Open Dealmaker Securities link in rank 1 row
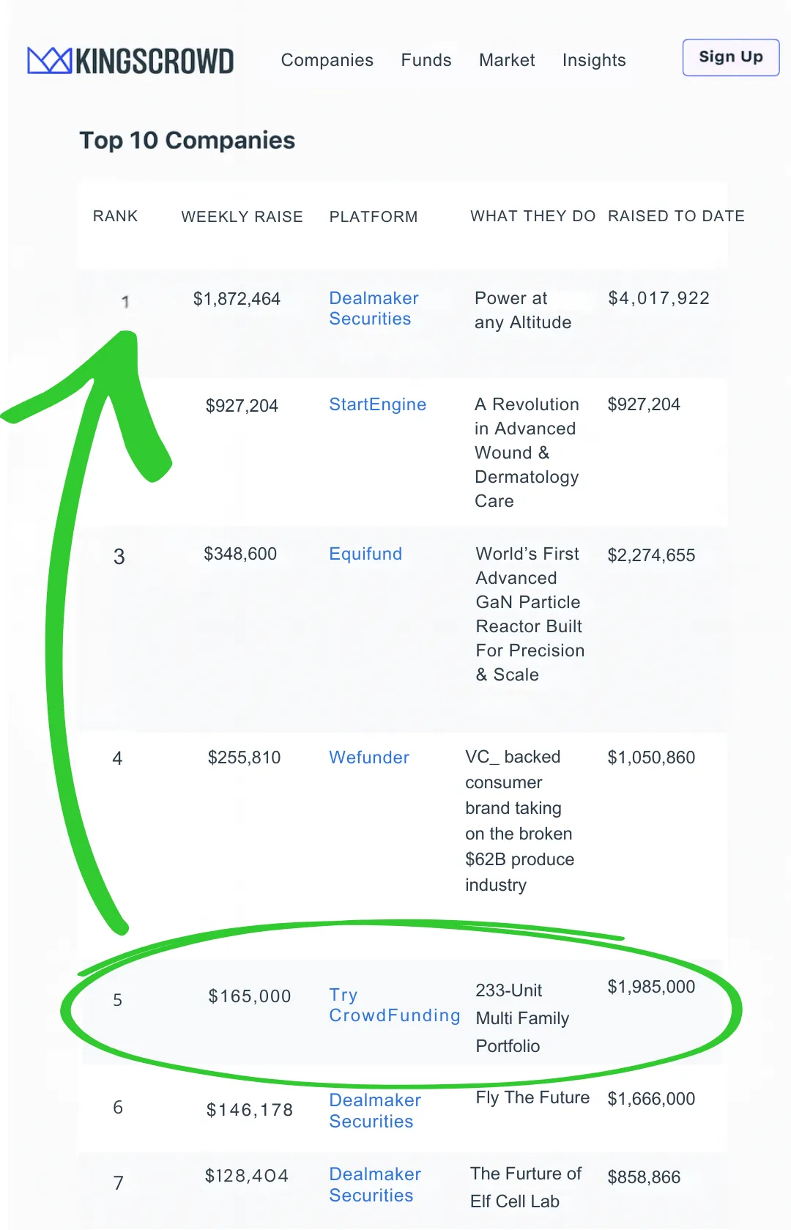This screenshot has width=791, height=1230. coord(374,308)
